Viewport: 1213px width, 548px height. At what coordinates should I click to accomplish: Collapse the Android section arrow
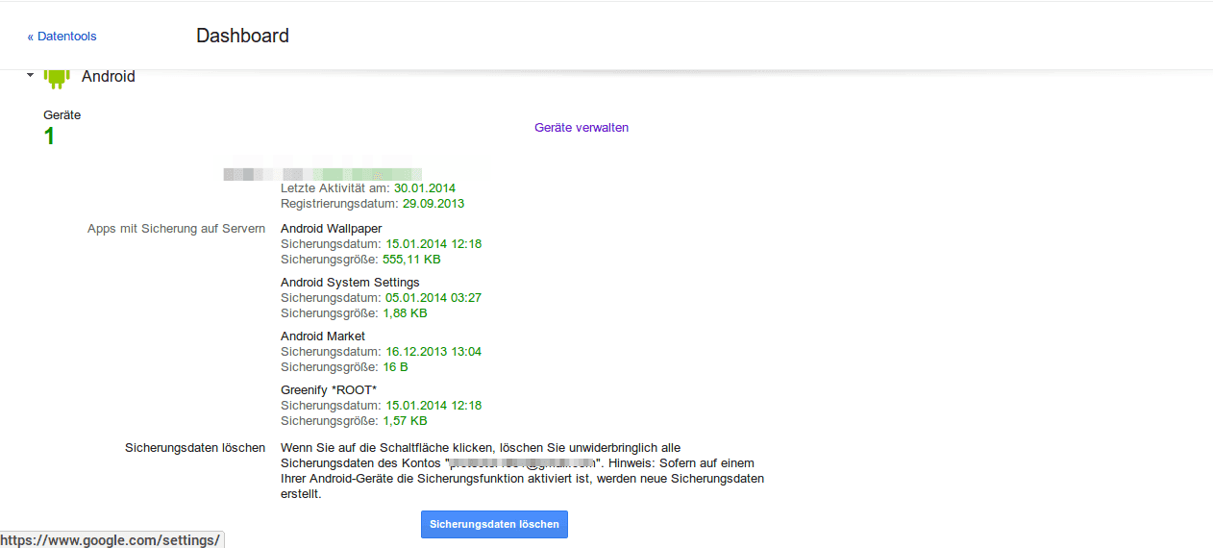point(31,75)
